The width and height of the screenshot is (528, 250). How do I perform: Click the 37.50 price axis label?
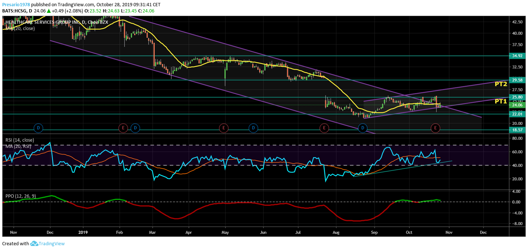[x=517, y=45]
